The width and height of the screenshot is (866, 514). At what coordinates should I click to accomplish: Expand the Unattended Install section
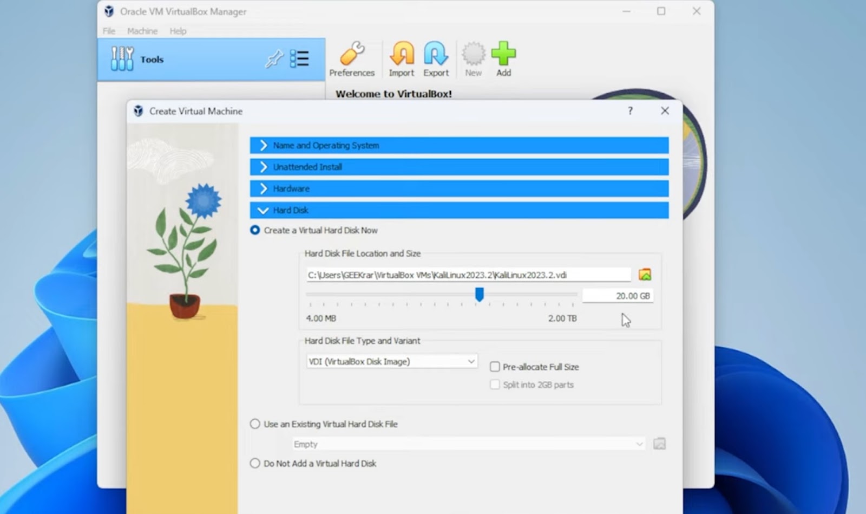tap(459, 167)
